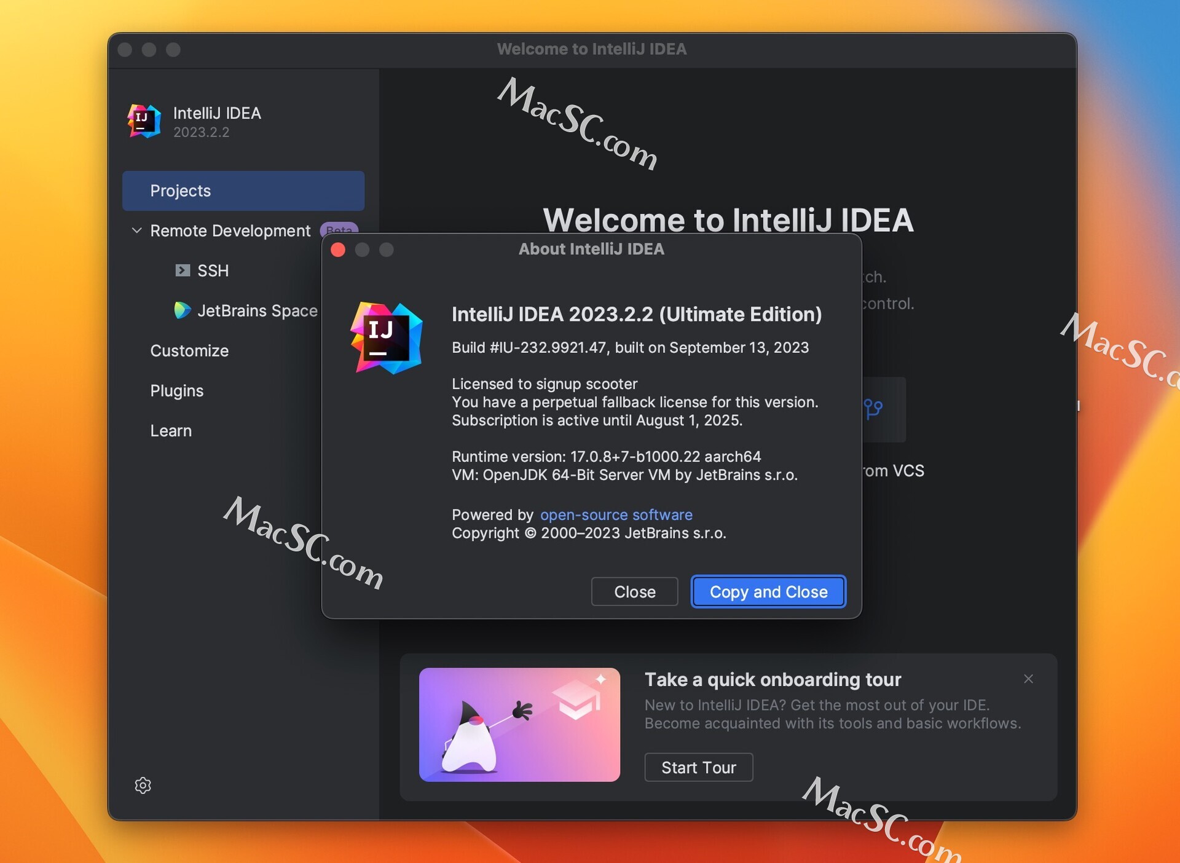This screenshot has width=1180, height=863.
Task: Click the Start Tour button
Action: point(699,767)
